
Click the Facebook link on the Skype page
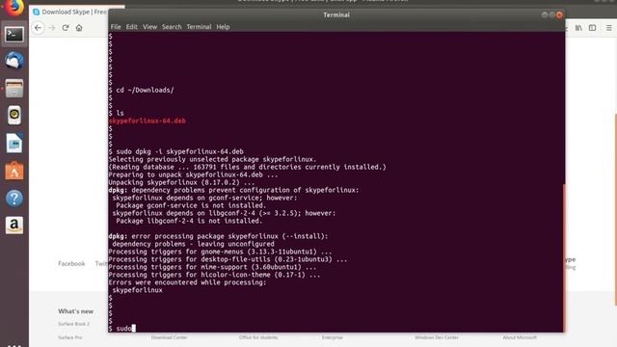point(71,263)
